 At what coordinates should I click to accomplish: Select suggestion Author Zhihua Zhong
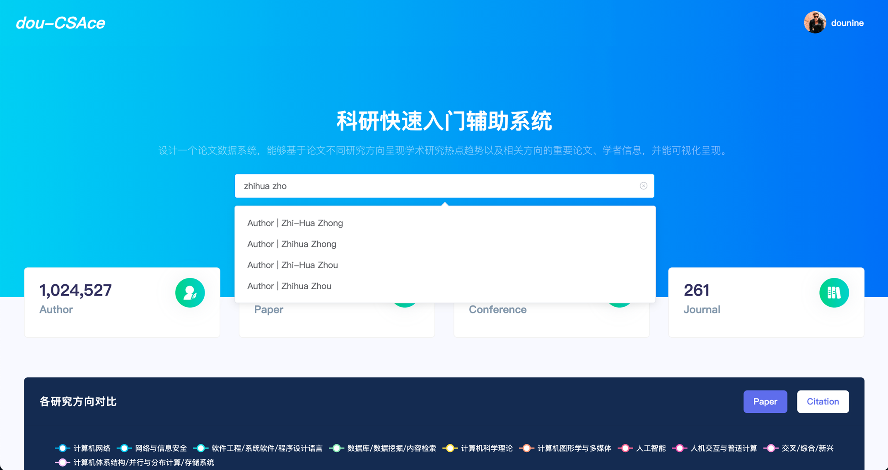292,244
